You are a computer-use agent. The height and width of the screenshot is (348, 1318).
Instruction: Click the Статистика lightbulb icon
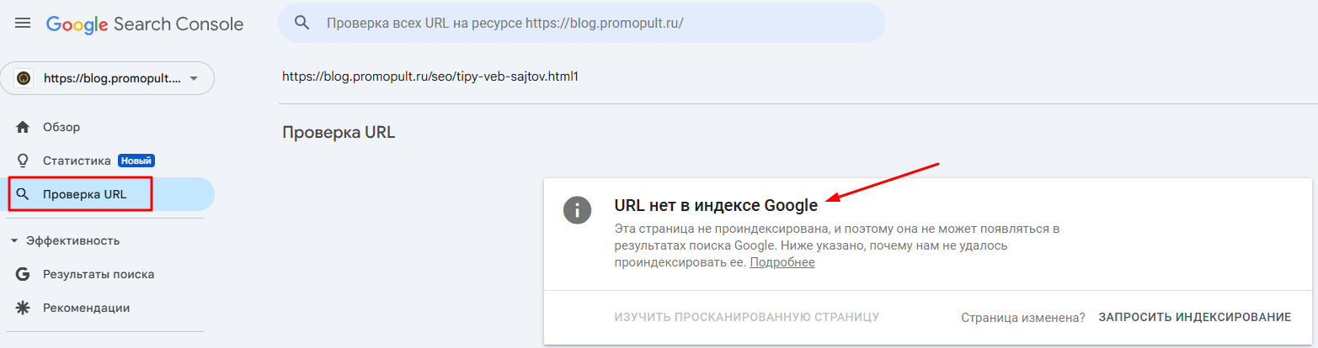tap(23, 161)
